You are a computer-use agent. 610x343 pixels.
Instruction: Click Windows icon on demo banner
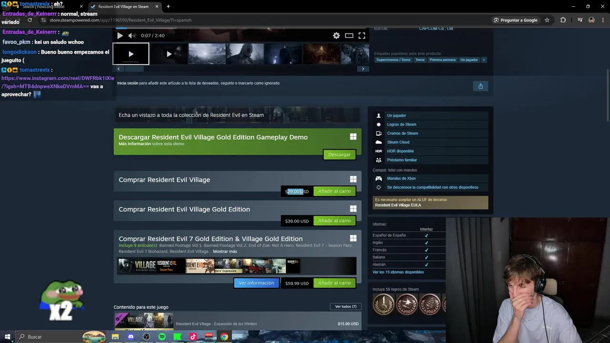coord(353,137)
